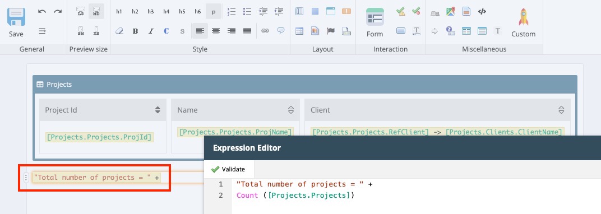Toggle bold text style
Viewport: 601px width, 214px height.
click(x=135, y=31)
